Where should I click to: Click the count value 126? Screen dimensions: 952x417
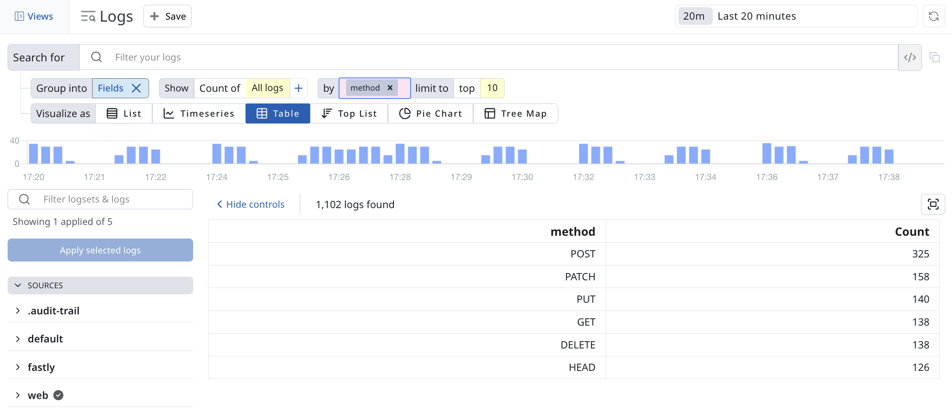[x=920, y=367]
